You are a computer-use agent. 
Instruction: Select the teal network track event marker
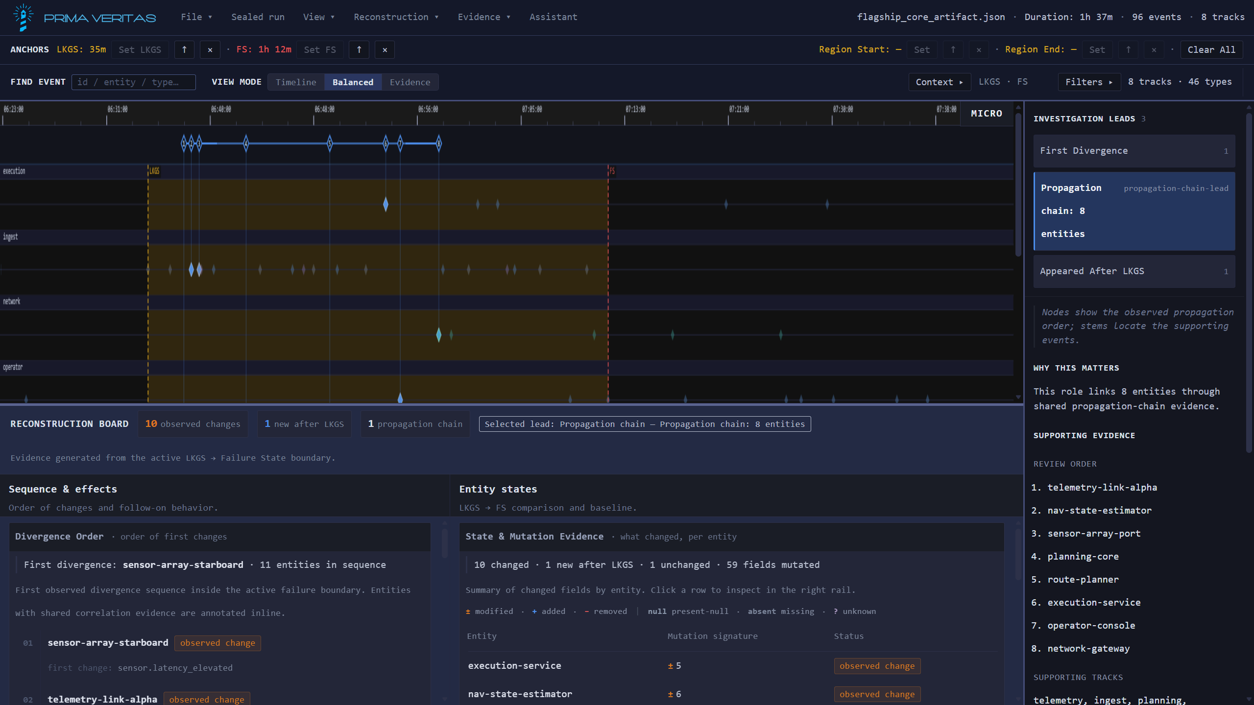(438, 335)
